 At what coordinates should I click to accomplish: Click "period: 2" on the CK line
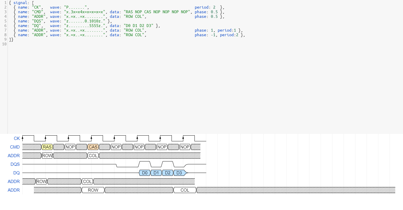point(205,7)
